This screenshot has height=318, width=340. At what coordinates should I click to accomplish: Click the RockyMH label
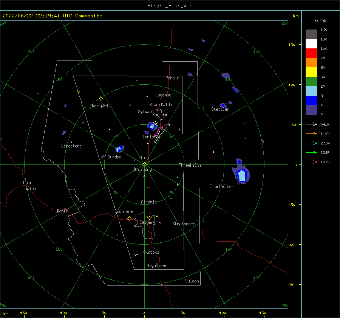tap(100, 106)
